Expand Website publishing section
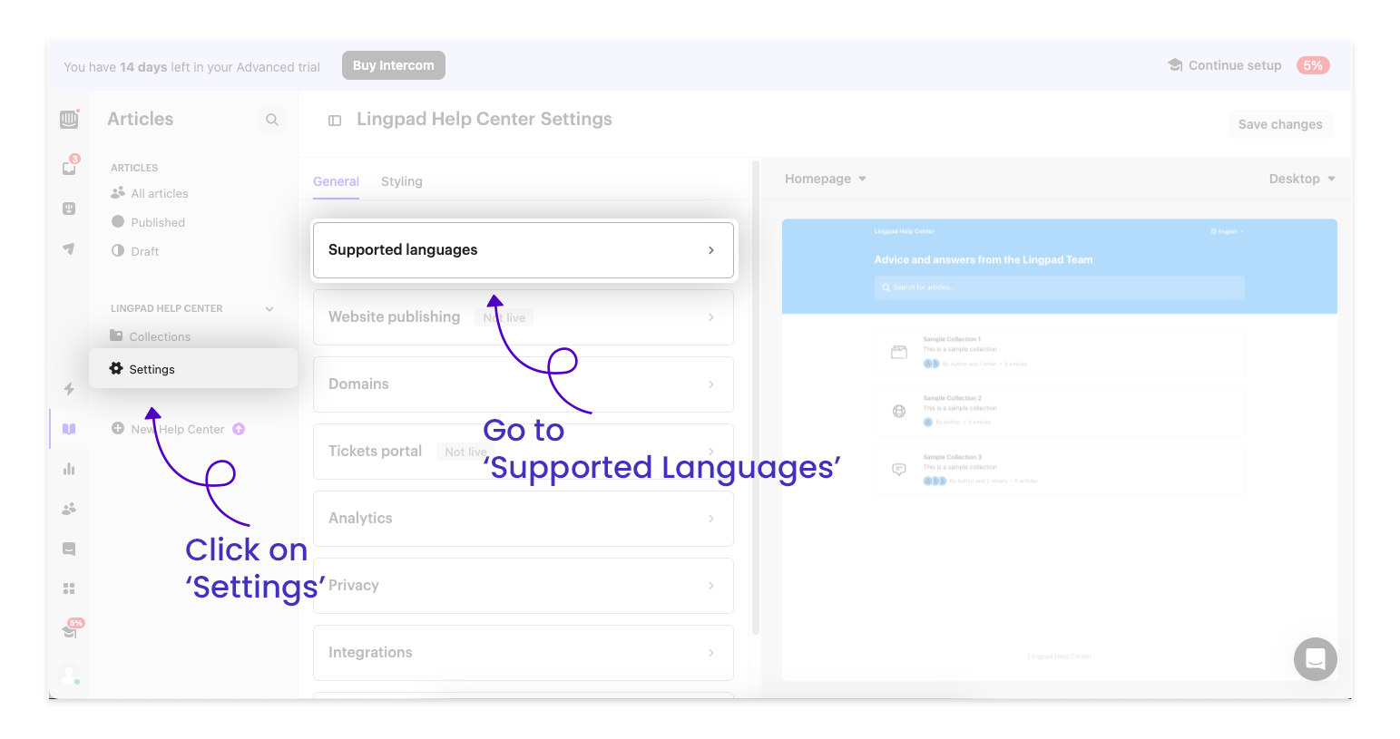The image size is (1400, 739). 524,317
